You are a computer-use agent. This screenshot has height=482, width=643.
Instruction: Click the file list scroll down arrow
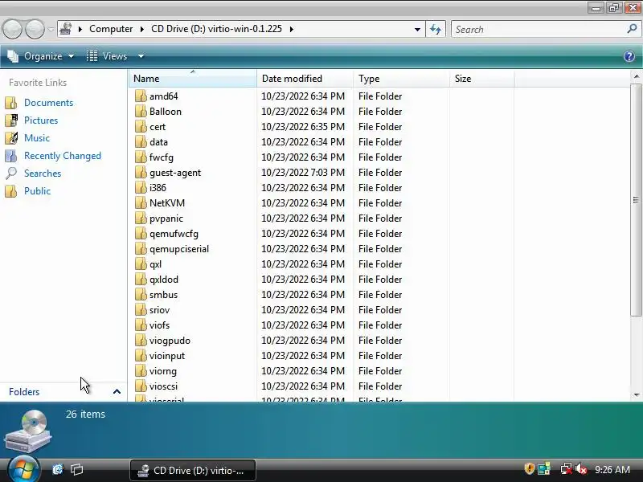point(636,395)
